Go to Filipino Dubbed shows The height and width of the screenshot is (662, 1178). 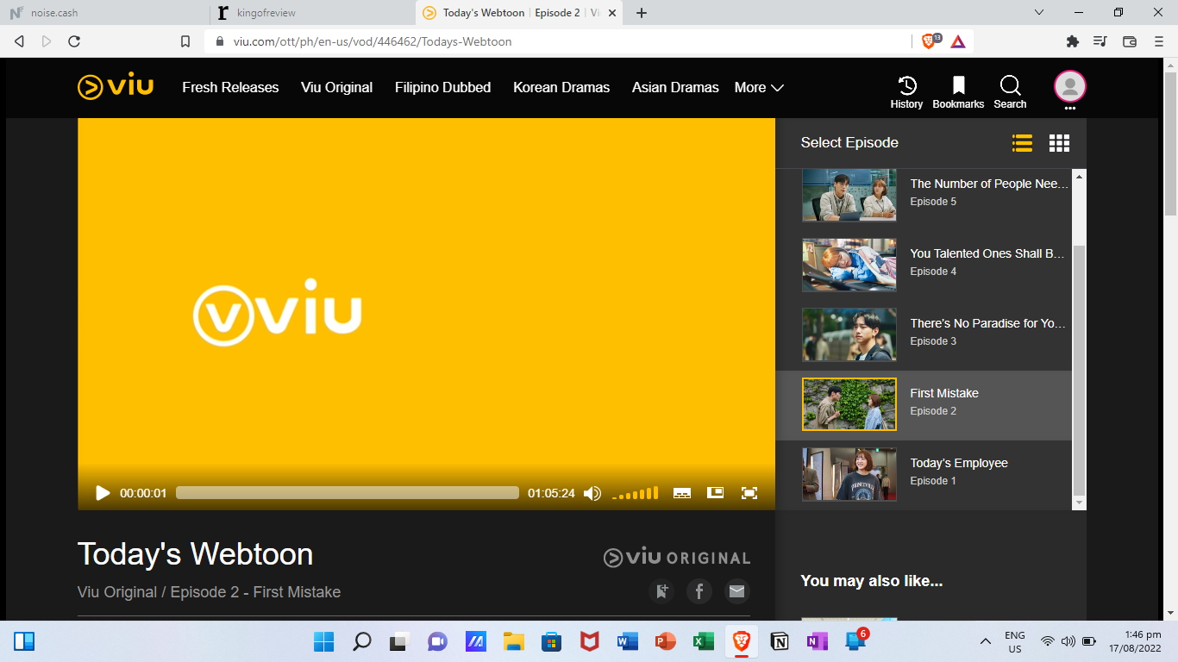coord(442,88)
